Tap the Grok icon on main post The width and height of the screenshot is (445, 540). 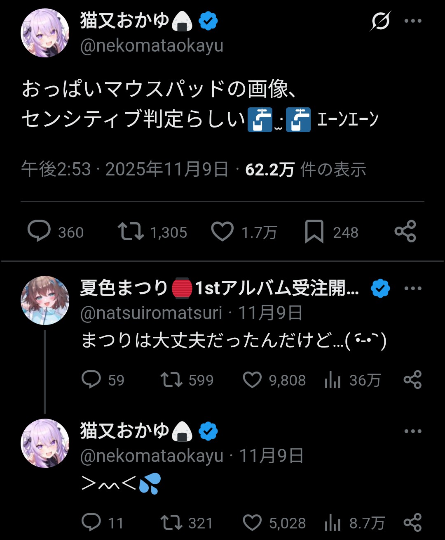tap(380, 21)
